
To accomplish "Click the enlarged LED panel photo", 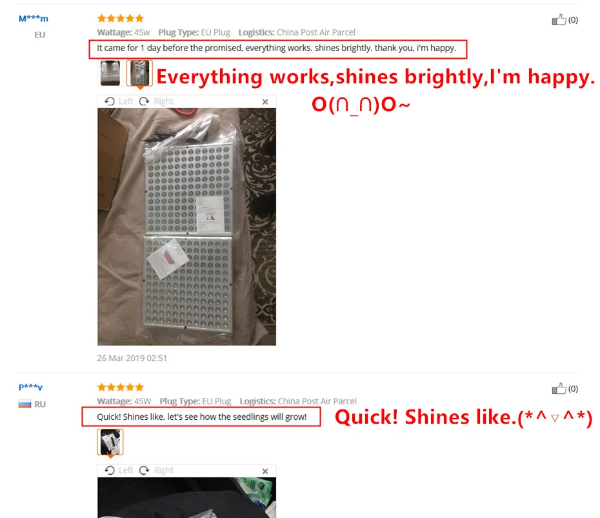I will (186, 227).
